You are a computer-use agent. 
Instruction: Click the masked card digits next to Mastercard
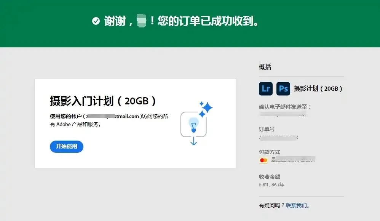(295, 160)
